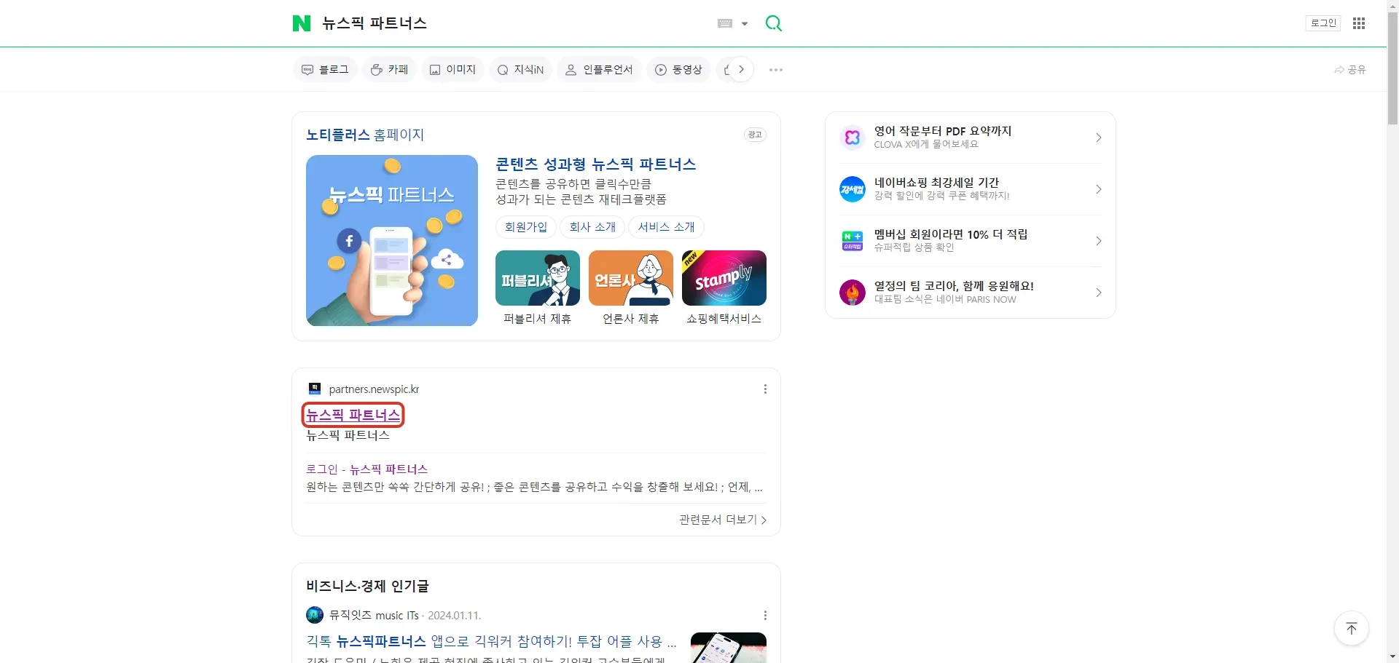This screenshot has width=1399, height=663.
Task: Open the three-dot more options menu in the tab bar
Action: (776, 70)
